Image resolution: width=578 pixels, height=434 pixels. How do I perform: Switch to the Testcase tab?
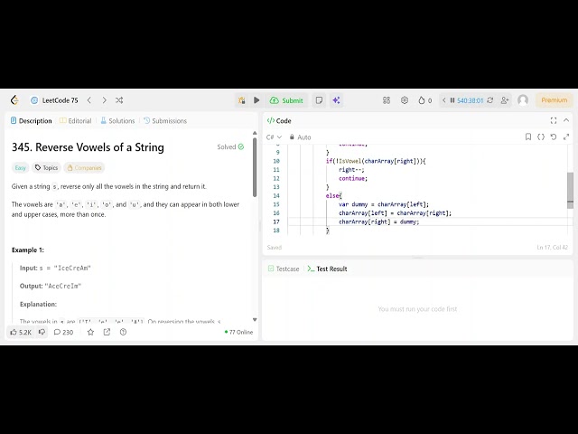tap(284, 269)
